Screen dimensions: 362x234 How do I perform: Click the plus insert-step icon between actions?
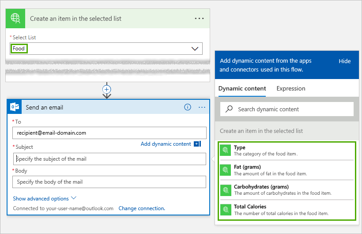[x=106, y=89]
